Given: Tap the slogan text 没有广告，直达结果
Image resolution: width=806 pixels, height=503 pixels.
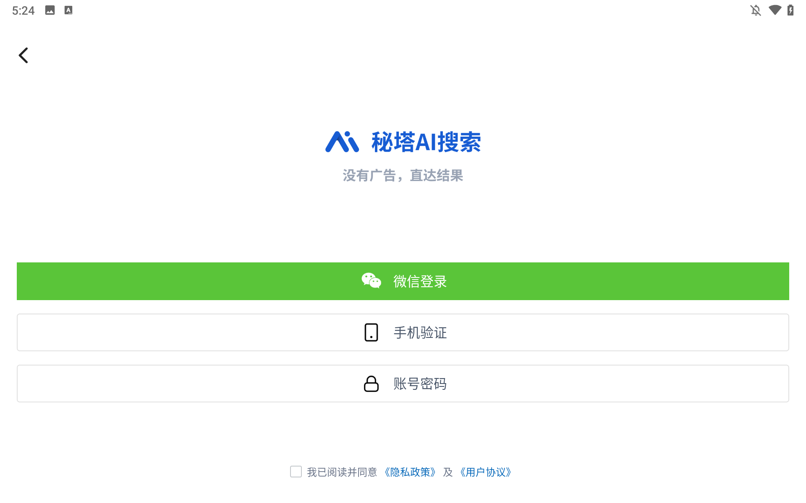Looking at the screenshot, I should [403, 176].
